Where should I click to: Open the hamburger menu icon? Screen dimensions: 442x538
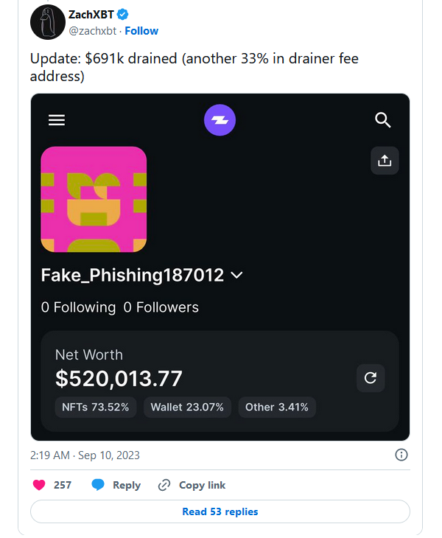coord(57,120)
